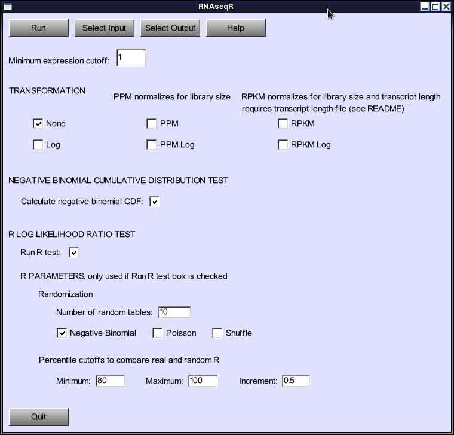Viewport: 454px width, 435px height.
Task: Click the TRANSFORMATION heading text
Action: point(47,91)
